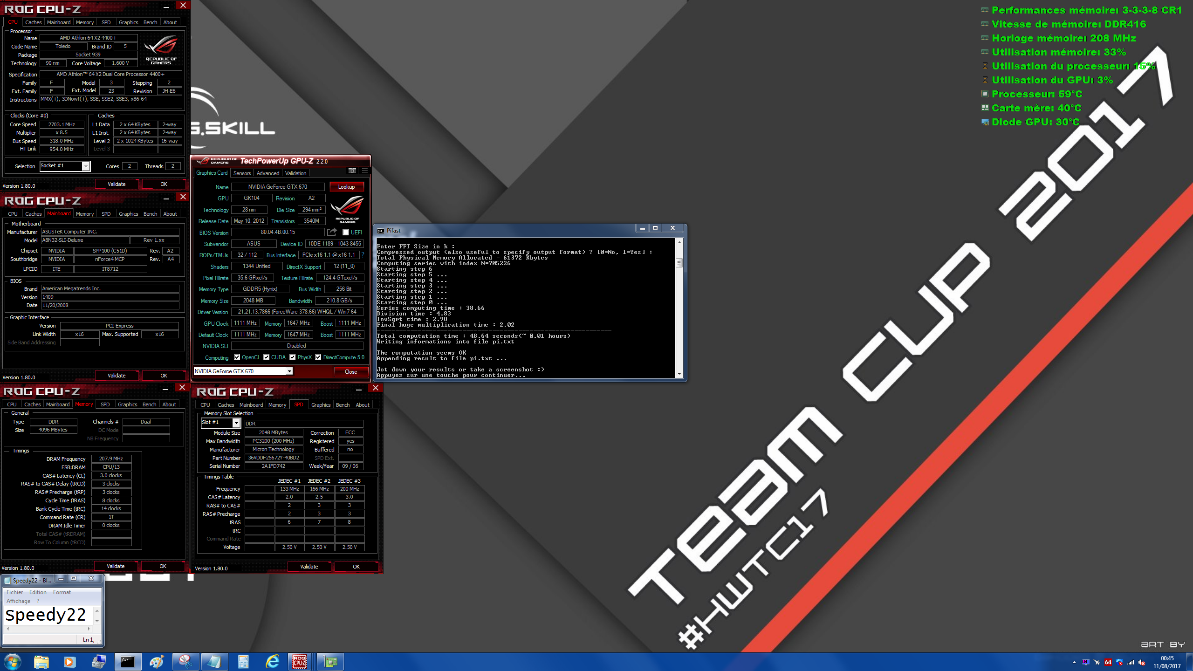This screenshot has width=1193, height=671.
Task: Toggle the PhysX checkbox
Action: (x=293, y=357)
